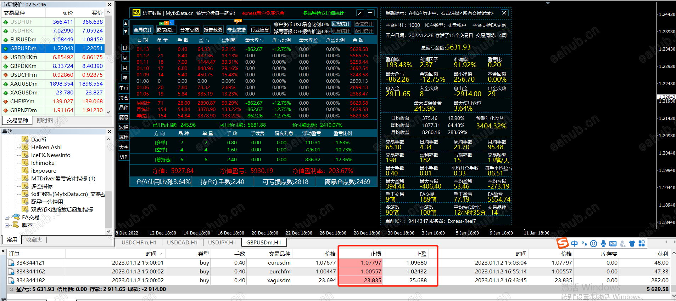Switch Sogou input to Chinese/English mode
Viewport: 676px width, 301px height.
click(x=575, y=243)
